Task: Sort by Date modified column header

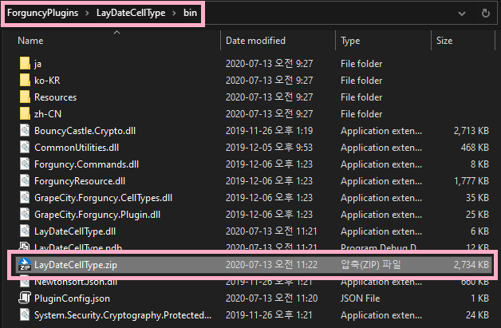Action: point(254,40)
